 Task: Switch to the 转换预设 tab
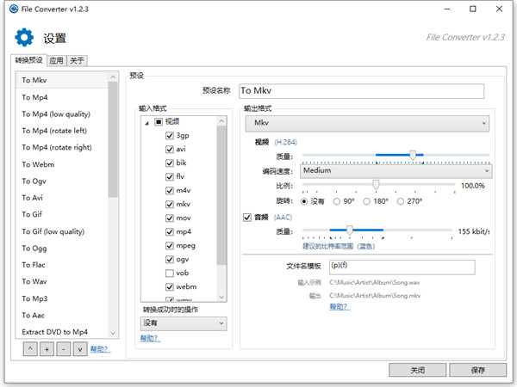click(x=29, y=60)
